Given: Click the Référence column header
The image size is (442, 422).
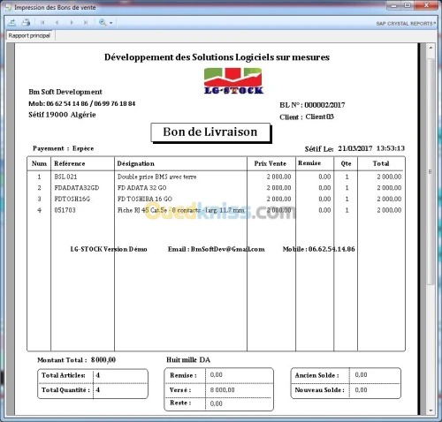Looking at the screenshot, I should (x=70, y=163).
